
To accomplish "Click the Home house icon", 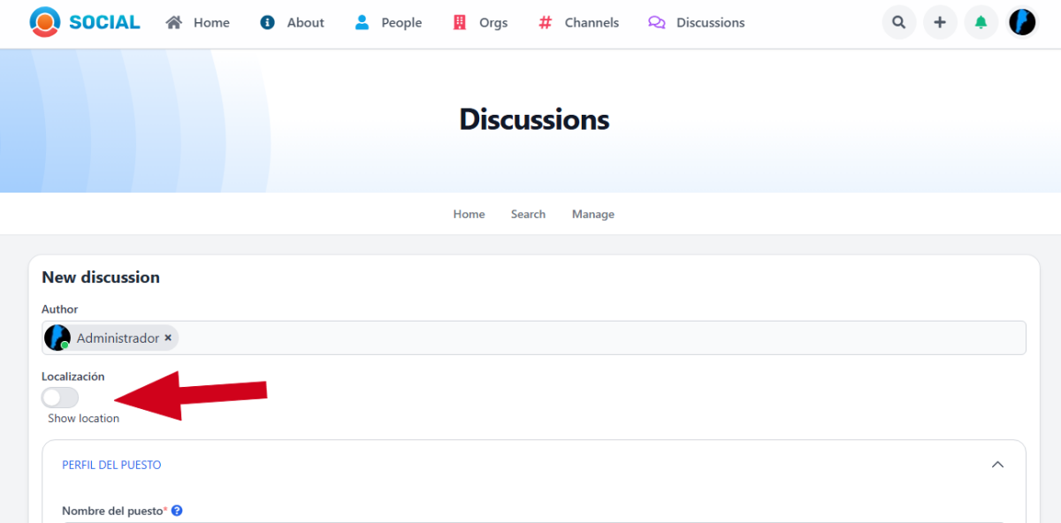I will click(x=174, y=22).
